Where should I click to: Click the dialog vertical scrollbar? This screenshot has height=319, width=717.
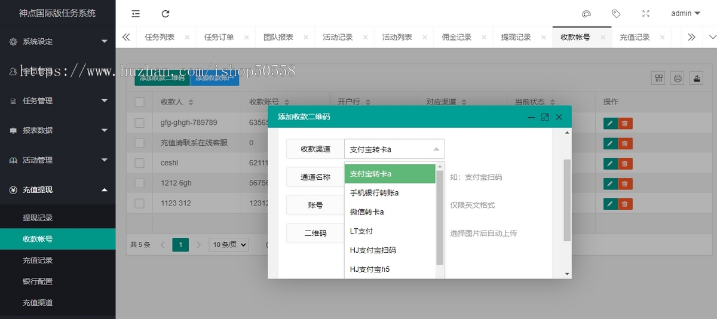tap(567, 200)
